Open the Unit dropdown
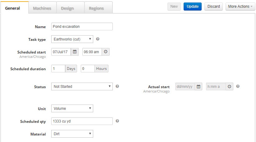256x142 pixels. (x=72, y=109)
